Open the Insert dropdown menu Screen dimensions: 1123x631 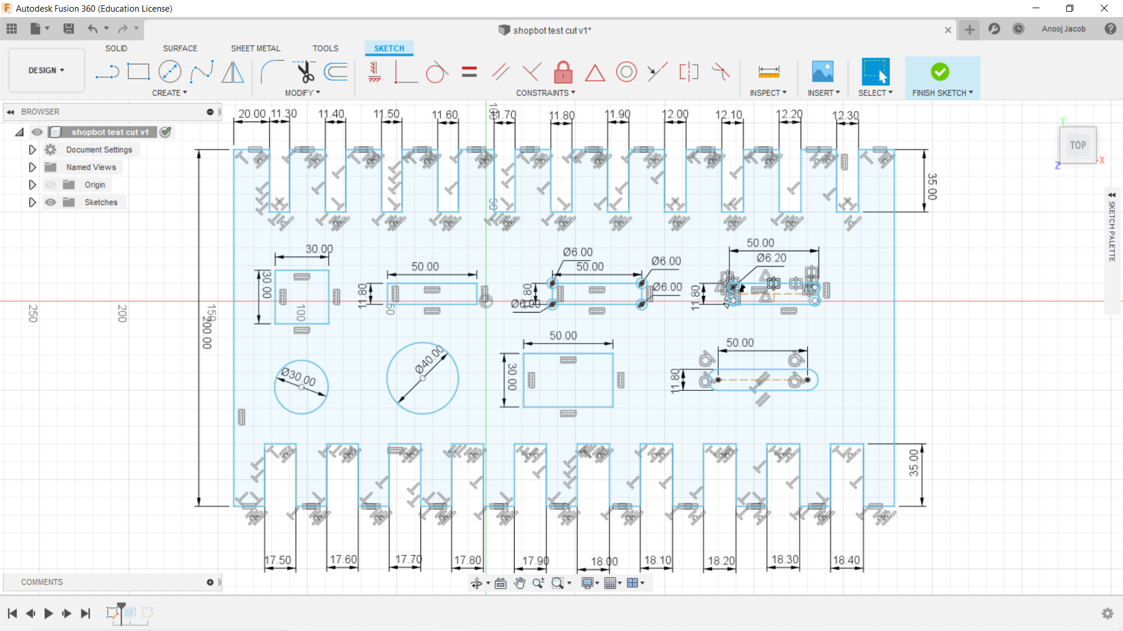coord(824,93)
